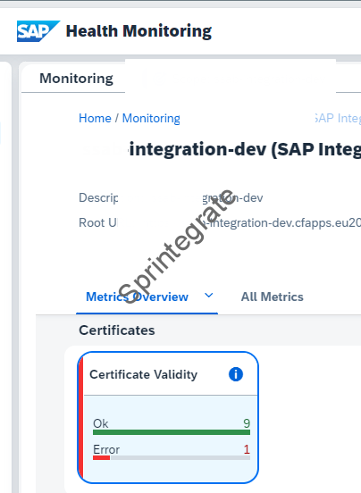Open Certificate Validity info icon
This screenshot has width=361, height=493.
(236, 374)
